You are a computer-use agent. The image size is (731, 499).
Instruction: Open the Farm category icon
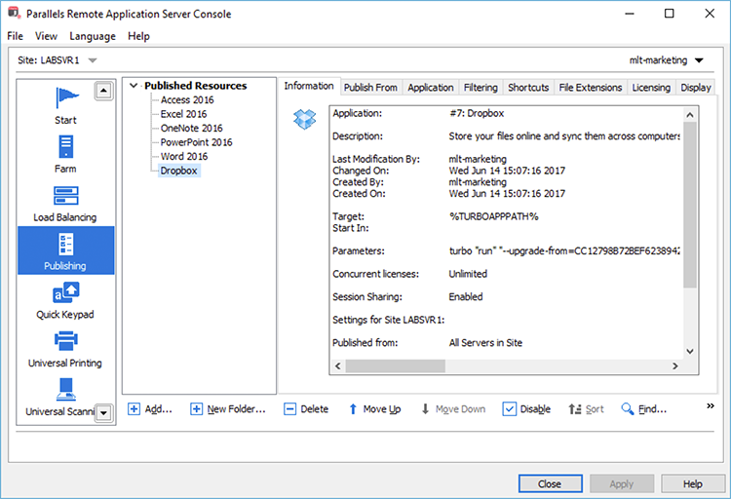pyautogui.click(x=65, y=147)
